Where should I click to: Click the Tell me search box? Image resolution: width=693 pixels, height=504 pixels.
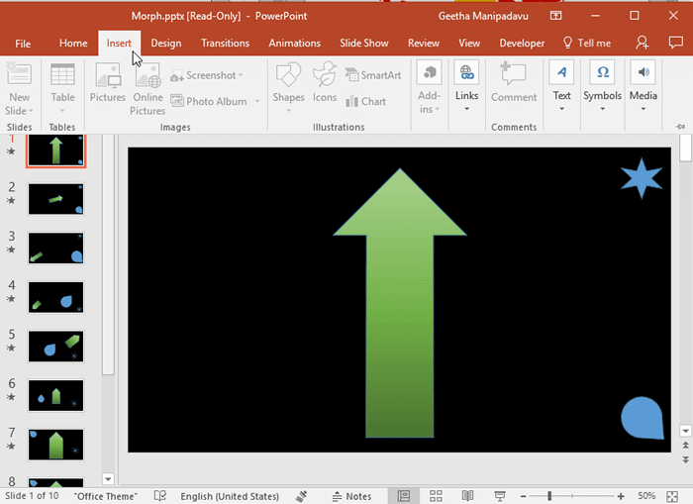click(x=588, y=43)
